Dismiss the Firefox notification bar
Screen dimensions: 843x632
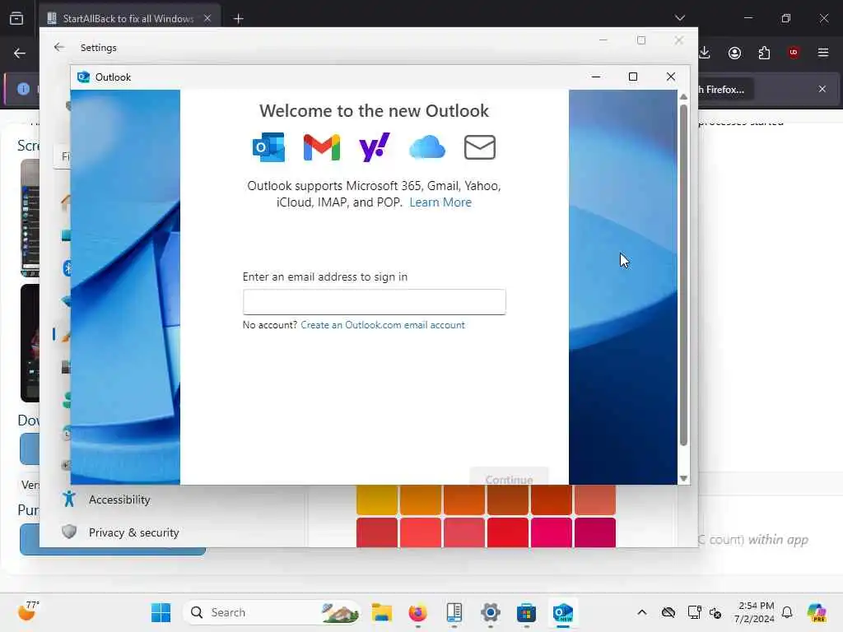click(822, 89)
